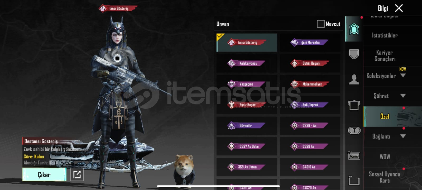
Task: Close the Bilgi panel with X
Action: [x=399, y=8]
